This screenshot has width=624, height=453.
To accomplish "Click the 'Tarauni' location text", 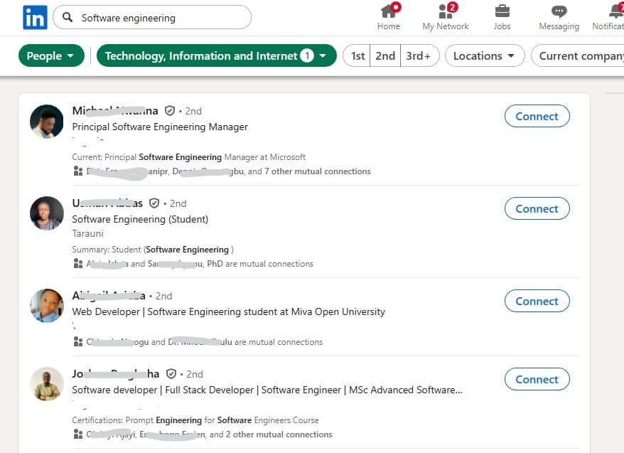I will [87, 234].
